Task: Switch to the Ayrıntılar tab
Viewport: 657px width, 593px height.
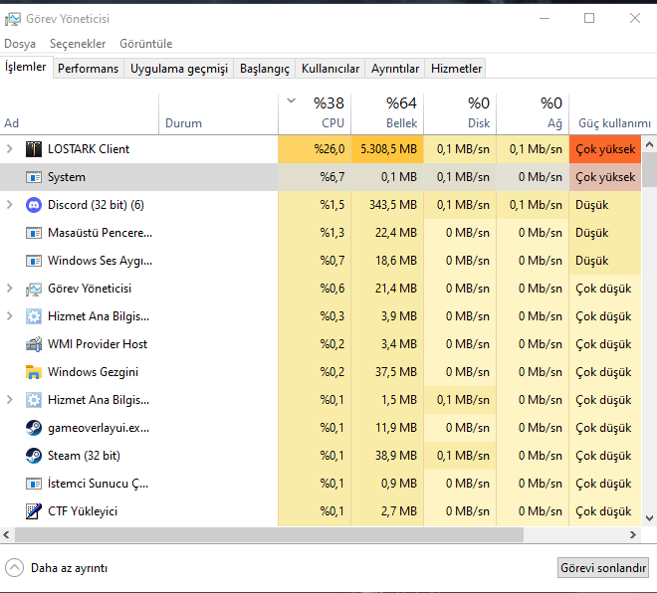Action: coord(395,69)
